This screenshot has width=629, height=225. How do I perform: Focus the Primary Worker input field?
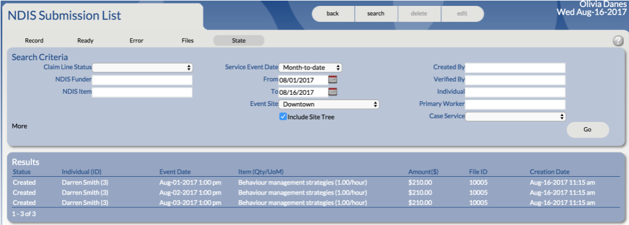coord(516,104)
